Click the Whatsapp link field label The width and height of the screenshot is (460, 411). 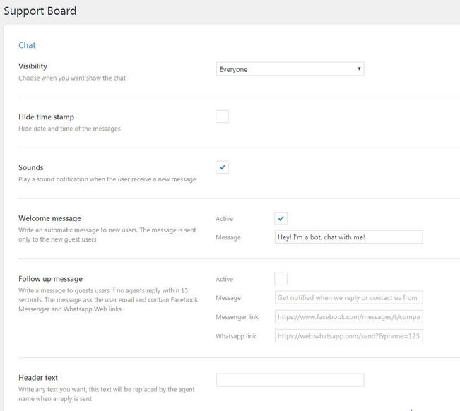(236, 336)
